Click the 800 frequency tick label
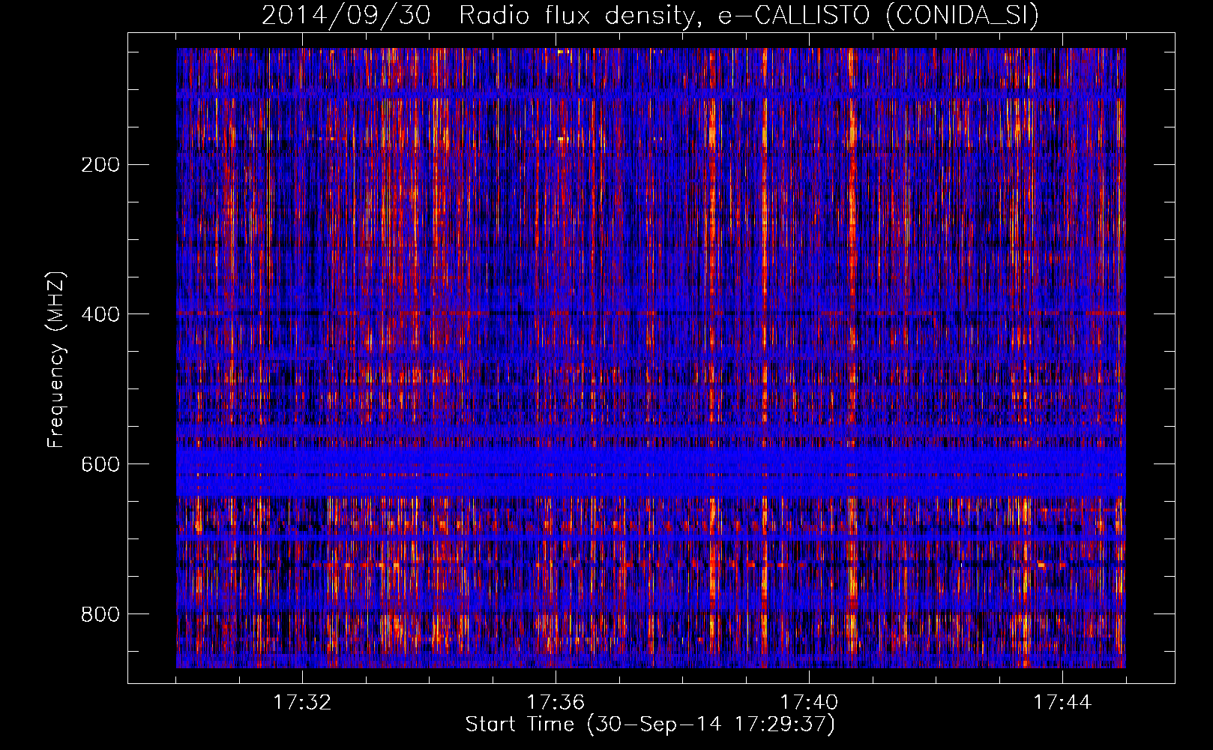The width and height of the screenshot is (1213, 750). tap(100, 614)
